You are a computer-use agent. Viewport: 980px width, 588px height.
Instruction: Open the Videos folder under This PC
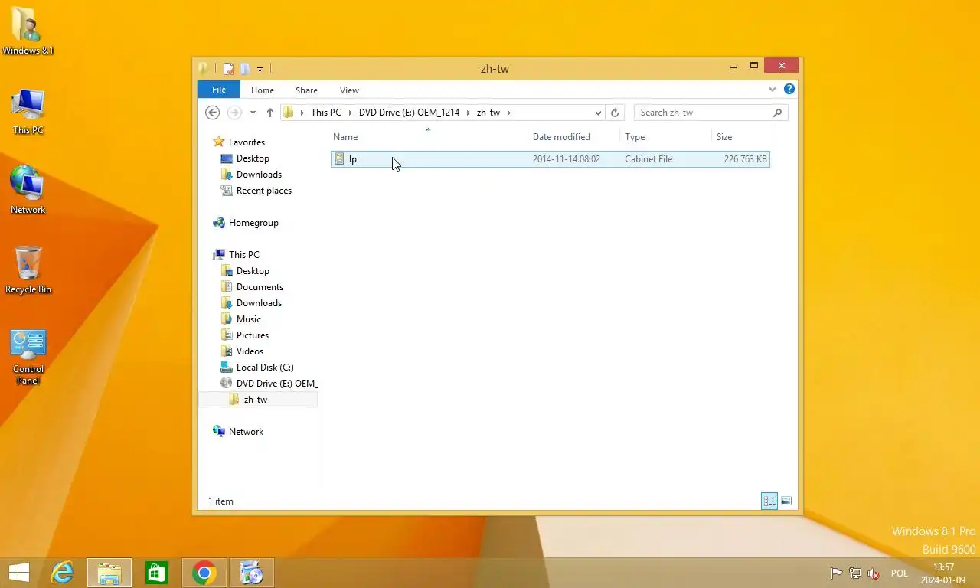point(250,351)
